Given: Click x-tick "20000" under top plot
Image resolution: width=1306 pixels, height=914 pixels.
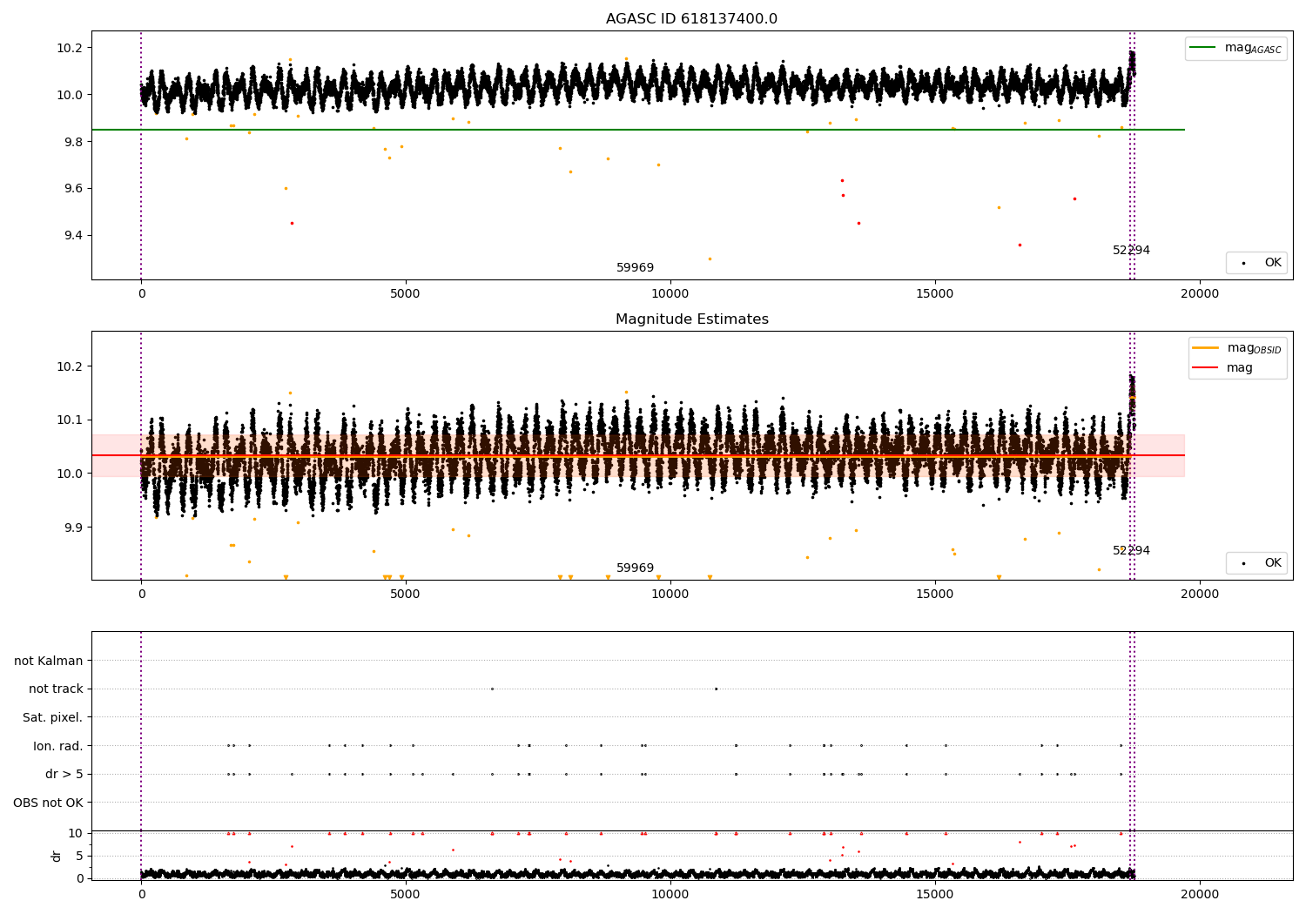Looking at the screenshot, I should tap(1200, 294).
